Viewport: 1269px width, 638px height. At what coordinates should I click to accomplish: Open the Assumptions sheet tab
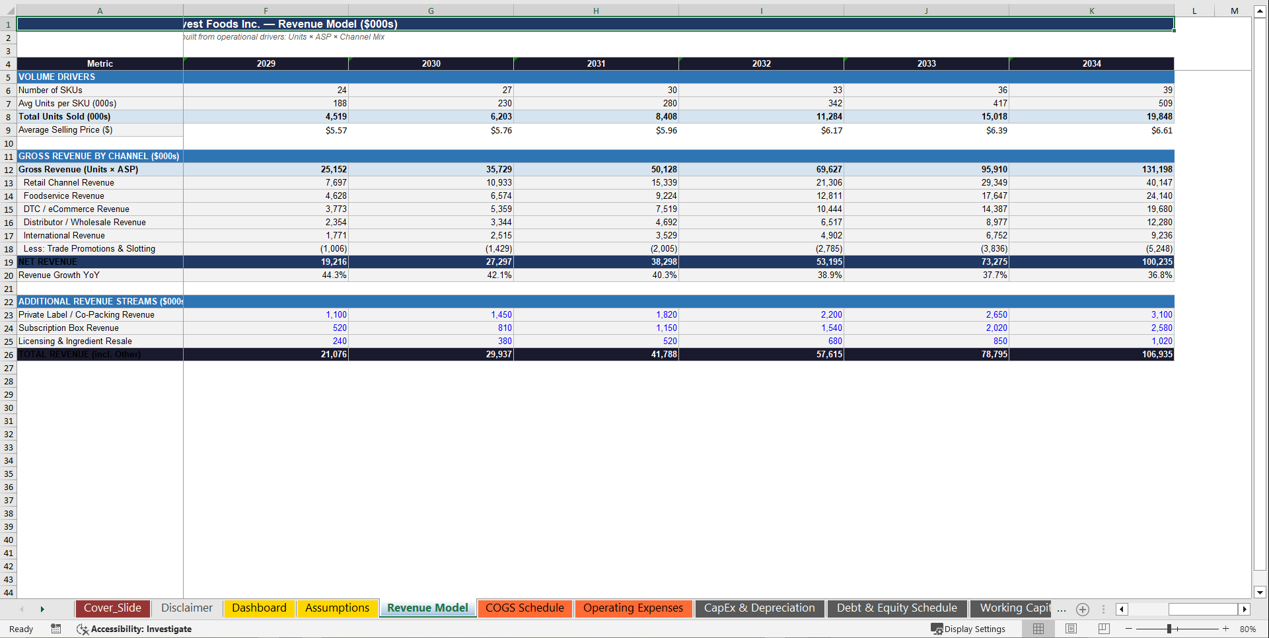coord(338,608)
